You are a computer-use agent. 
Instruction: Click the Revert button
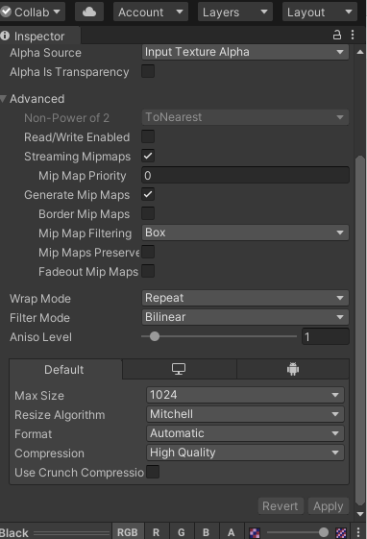point(281,506)
